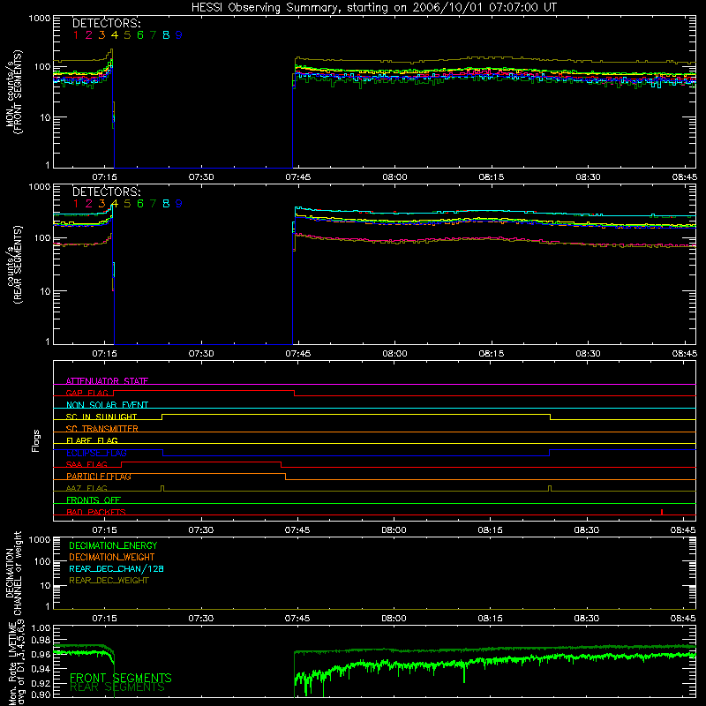Click the 07:30 tick under rear segments plot

pos(201,354)
